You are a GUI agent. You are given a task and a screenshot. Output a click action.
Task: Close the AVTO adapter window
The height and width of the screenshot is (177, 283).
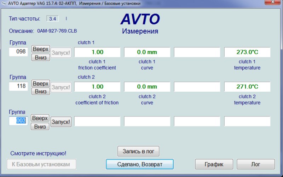[x=273, y=2]
